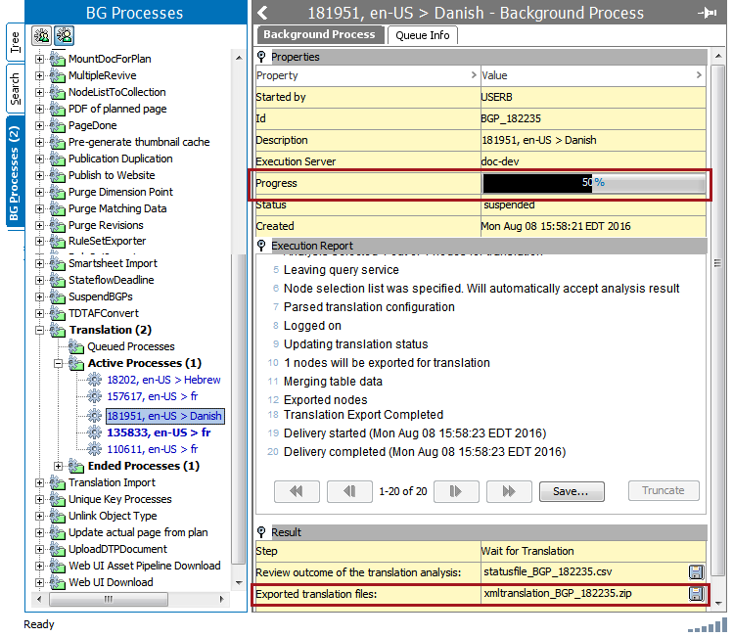Viewport: 733px width, 637px height.
Task: Go to first page of execution report
Action: coord(297,491)
